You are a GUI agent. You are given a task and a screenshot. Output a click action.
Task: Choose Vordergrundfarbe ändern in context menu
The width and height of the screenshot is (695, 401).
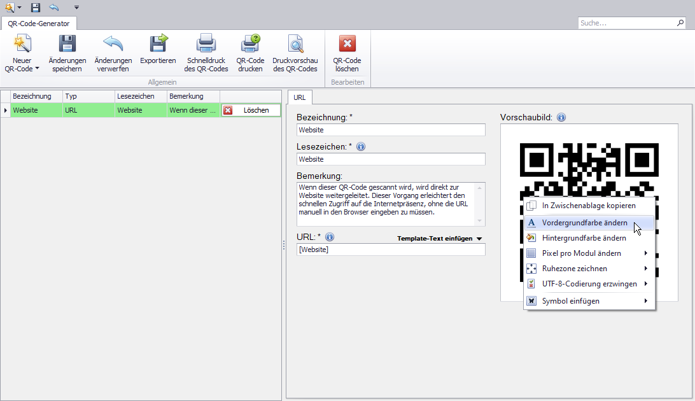click(x=589, y=223)
